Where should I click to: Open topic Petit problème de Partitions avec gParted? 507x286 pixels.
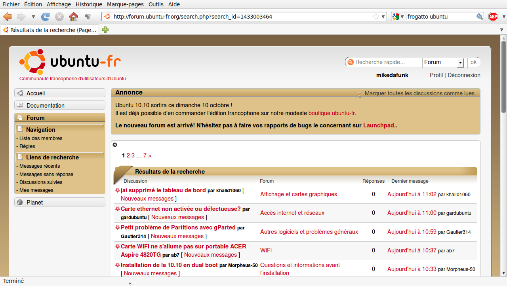178,228
